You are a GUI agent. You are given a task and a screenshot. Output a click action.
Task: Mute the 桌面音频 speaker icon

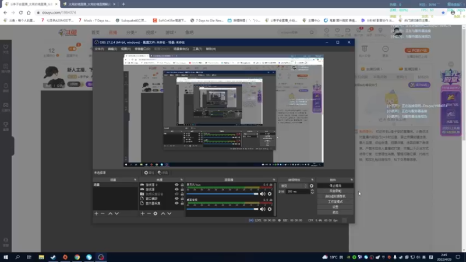263,209
